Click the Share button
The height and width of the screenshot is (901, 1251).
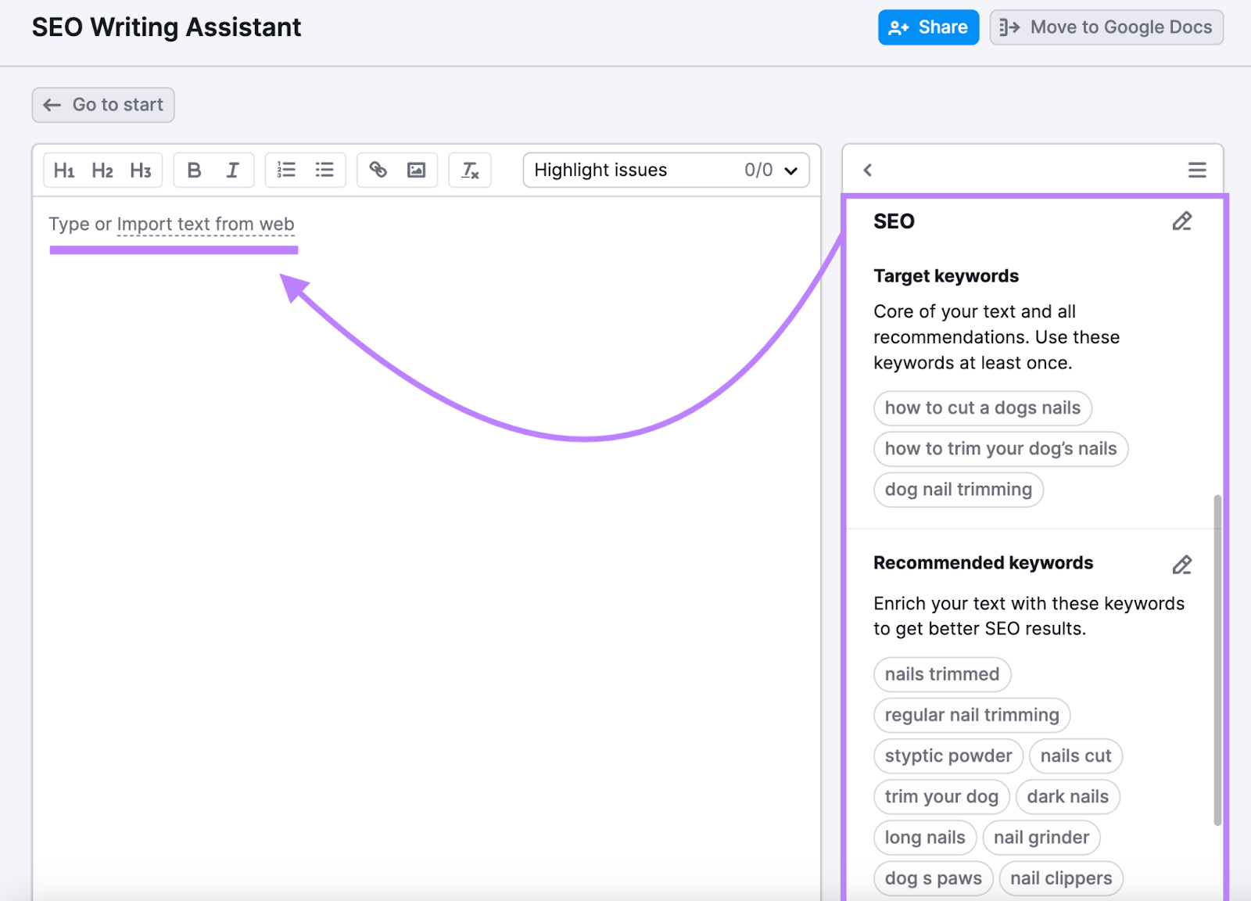tap(928, 27)
